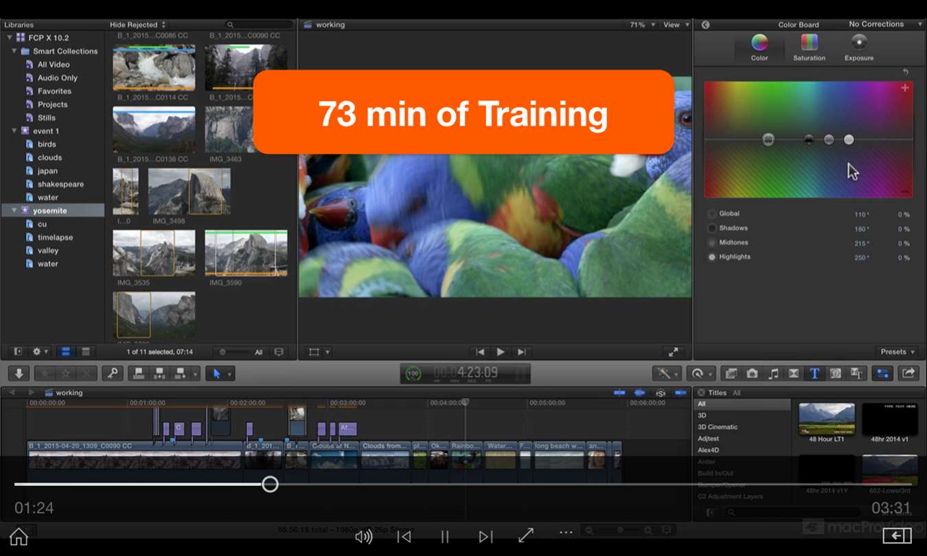
Task: Click the fullscreen expand arrows icon
Action: (526, 536)
